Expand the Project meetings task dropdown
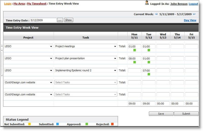 pos(86,46)
